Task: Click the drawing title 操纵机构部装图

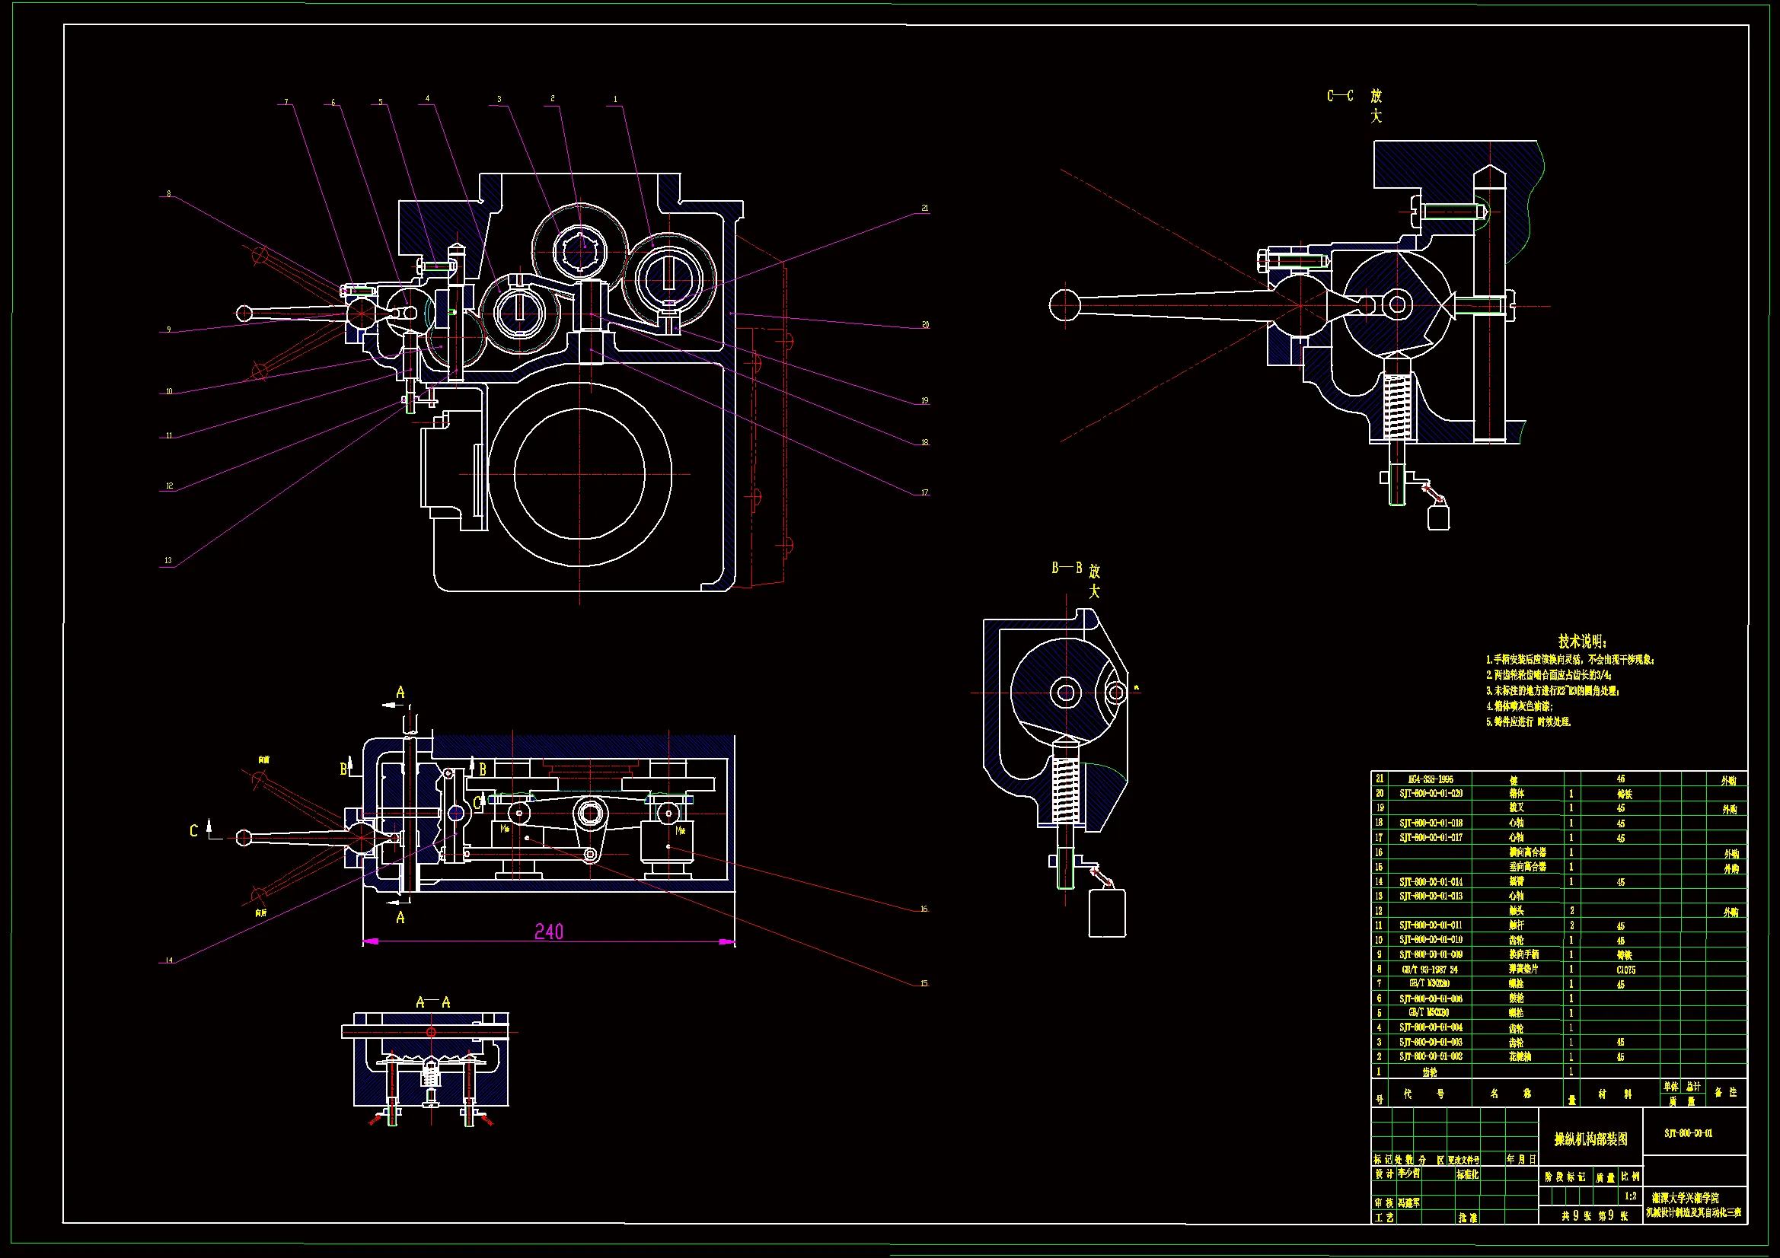Action: click(x=1591, y=1139)
